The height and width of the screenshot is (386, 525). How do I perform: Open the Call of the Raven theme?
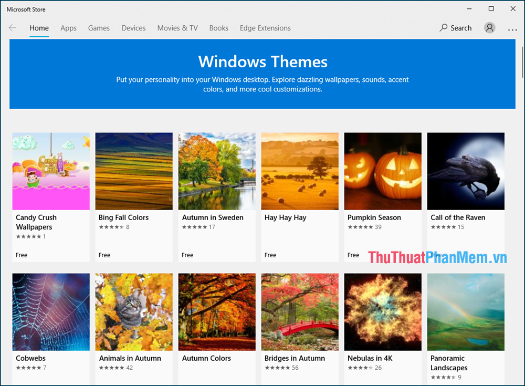click(466, 171)
